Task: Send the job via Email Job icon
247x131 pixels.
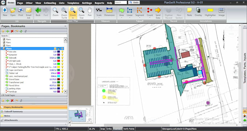Action: point(28,13)
